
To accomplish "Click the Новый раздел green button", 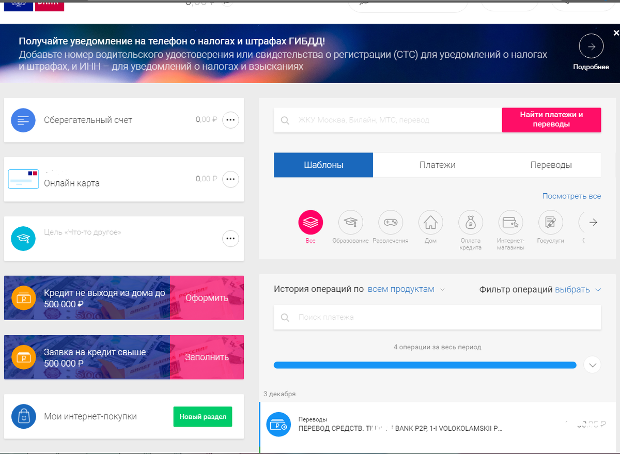I will [x=203, y=417].
